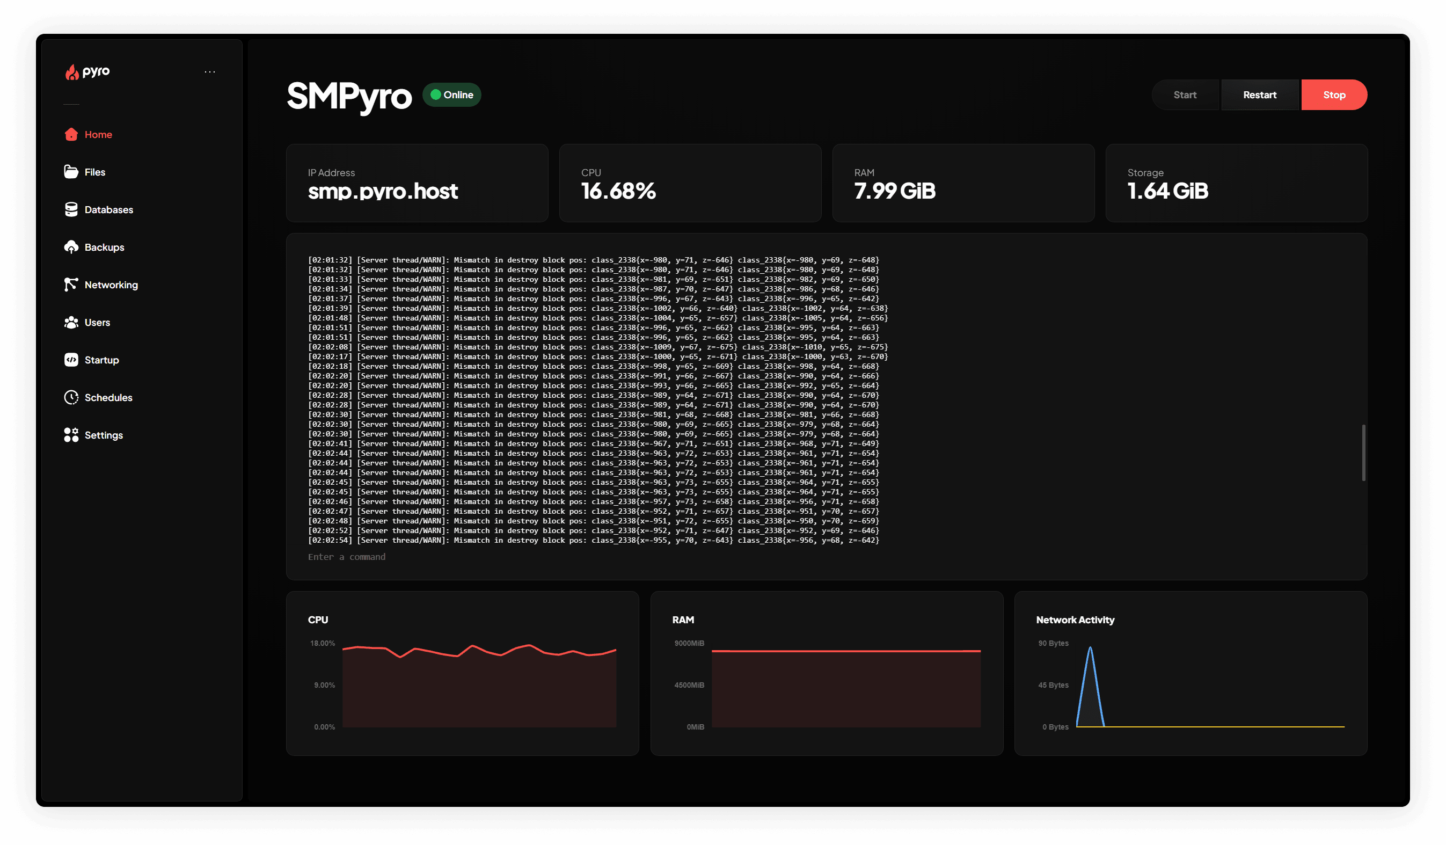Click the console scrollbar thumb
1446x845 pixels.
[x=1363, y=453]
